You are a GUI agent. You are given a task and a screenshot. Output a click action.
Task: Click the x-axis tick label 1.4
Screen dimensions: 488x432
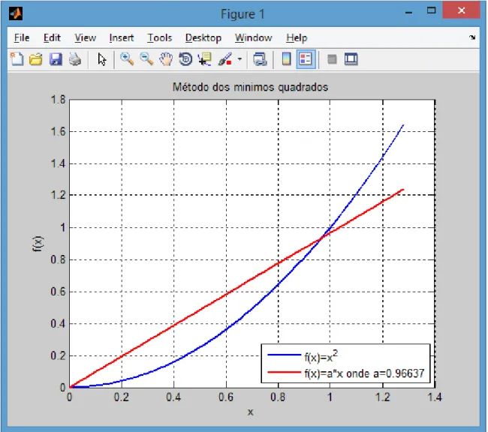click(x=435, y=397)
